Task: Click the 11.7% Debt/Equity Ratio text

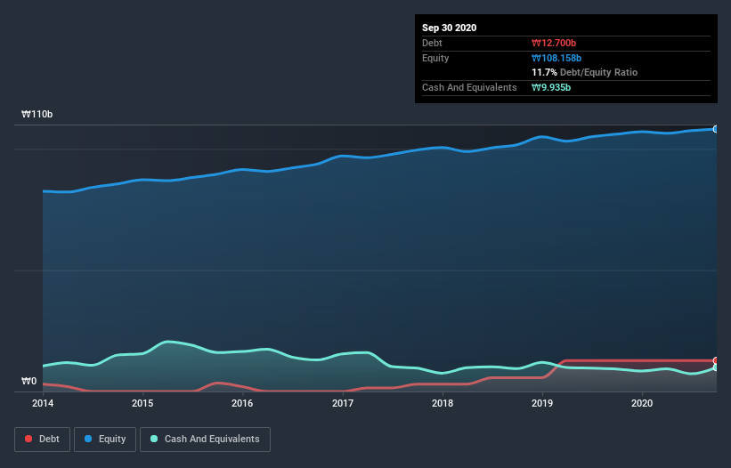Action: coord(585,72)
